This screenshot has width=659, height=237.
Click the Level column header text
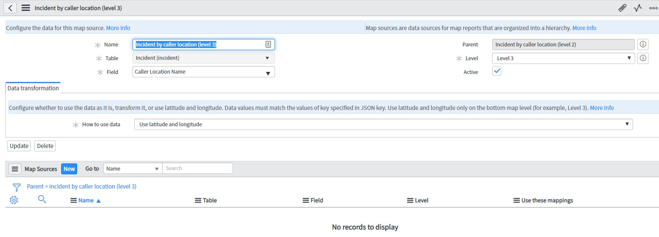[x=422, y=201]
